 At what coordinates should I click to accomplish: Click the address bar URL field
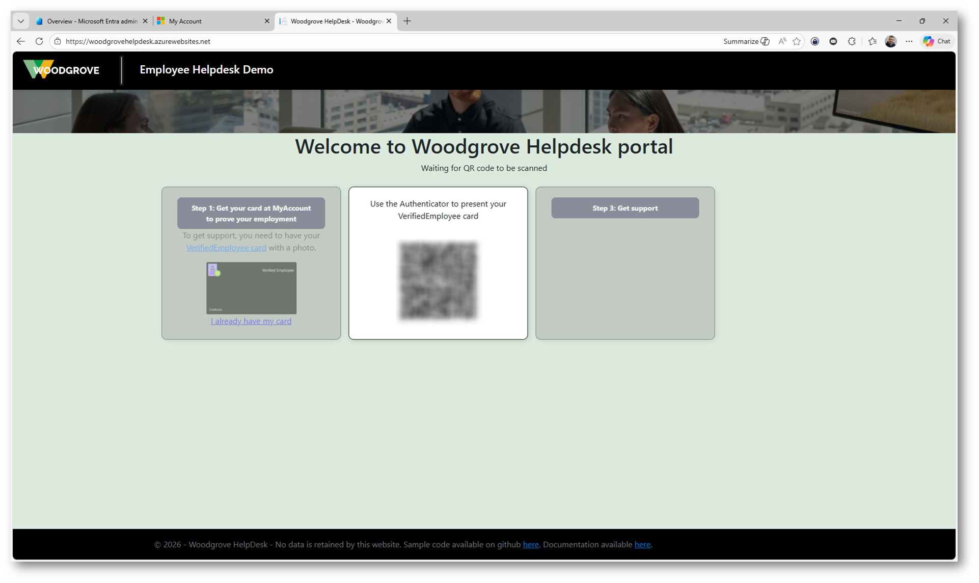[x=357, y=41]
